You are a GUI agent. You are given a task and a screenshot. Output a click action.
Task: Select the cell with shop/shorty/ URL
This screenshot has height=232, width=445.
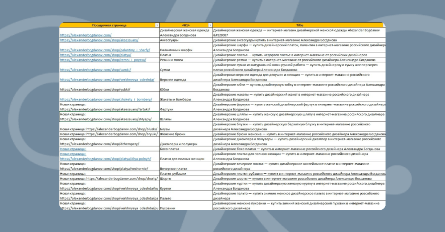click(109, 179)
